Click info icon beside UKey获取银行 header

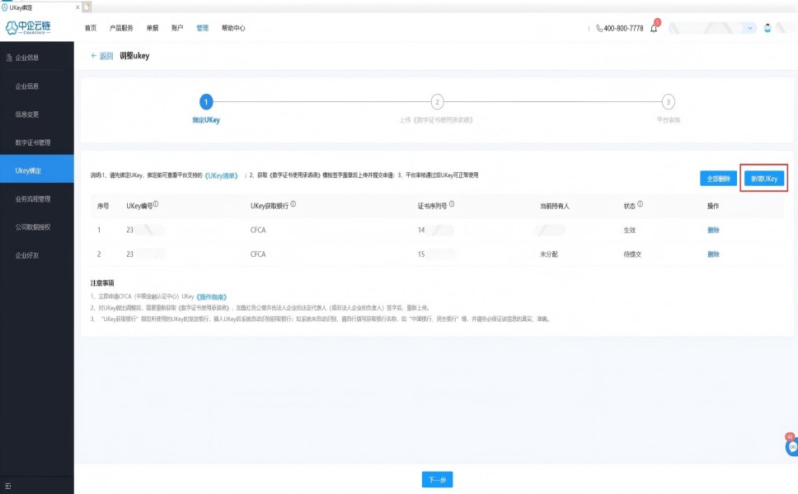coord(293,205)
